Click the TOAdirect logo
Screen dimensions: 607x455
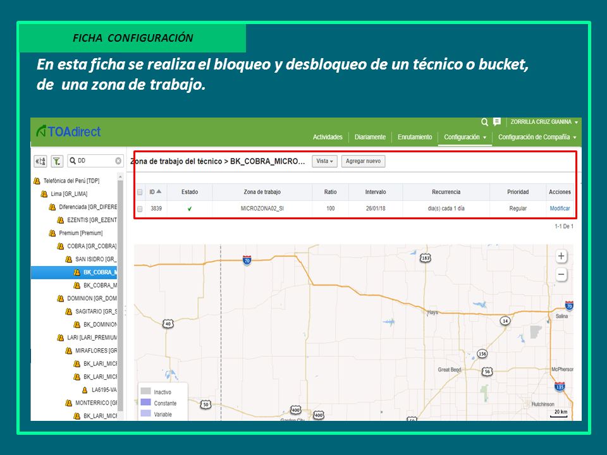coord(68,131)
